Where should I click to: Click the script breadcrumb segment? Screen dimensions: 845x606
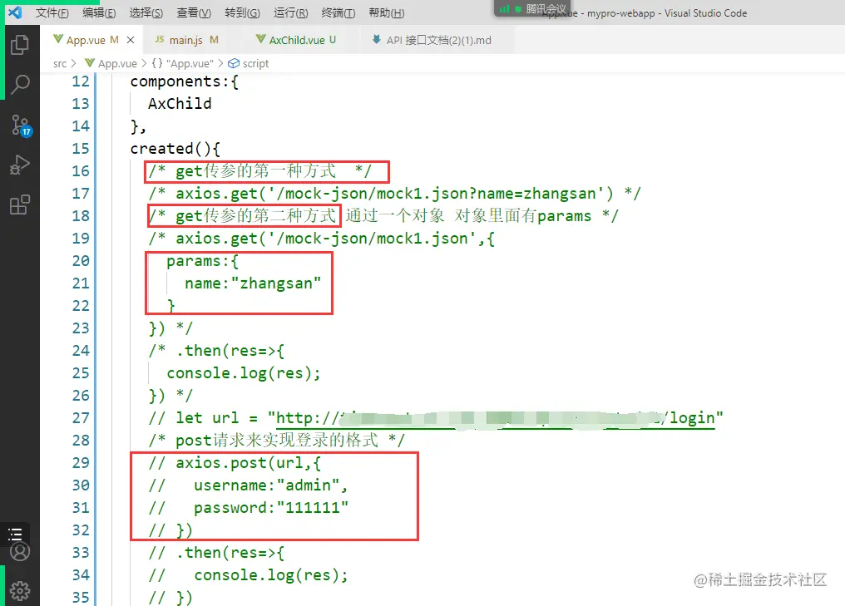249,63
